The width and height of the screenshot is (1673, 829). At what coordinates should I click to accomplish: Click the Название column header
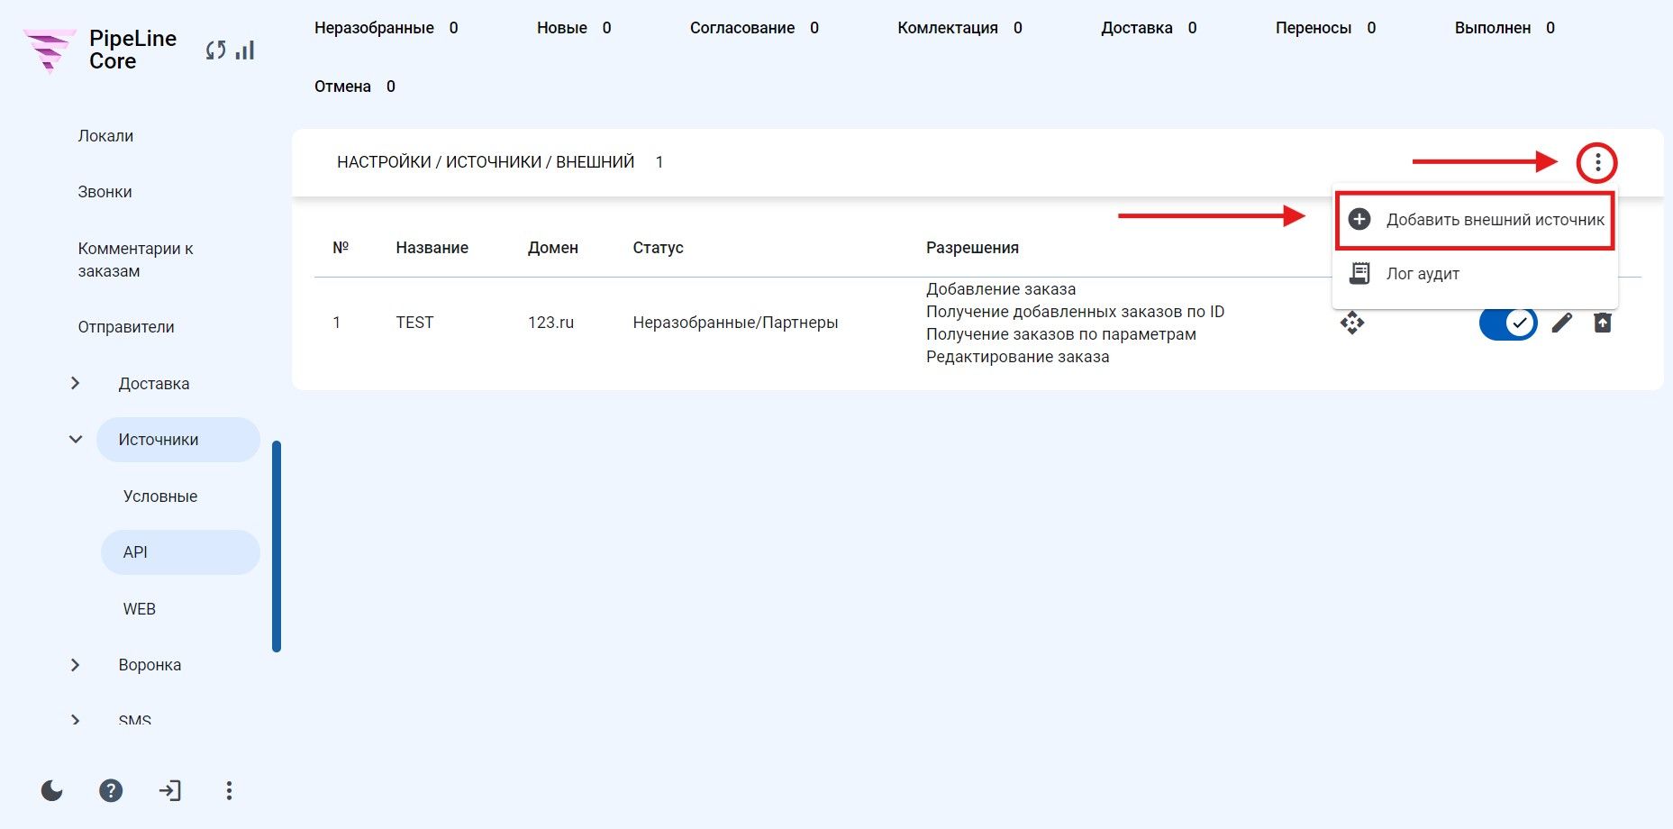pyautogui.click(x=432, y=248)
